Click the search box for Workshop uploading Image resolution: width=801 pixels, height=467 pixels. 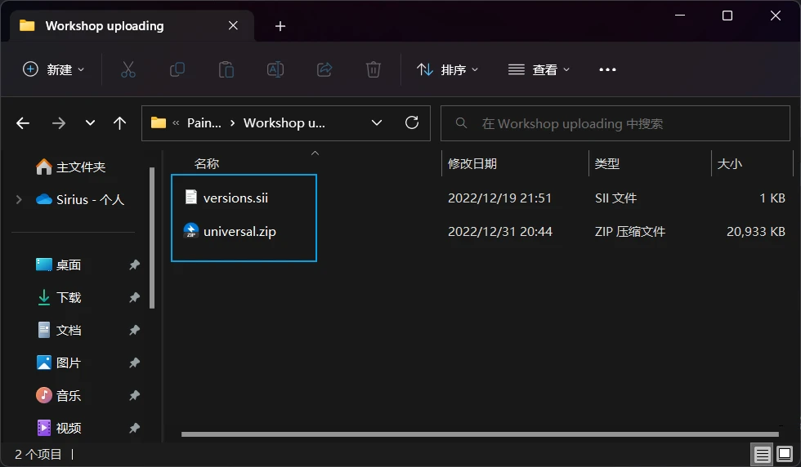[x=615, y=123]
